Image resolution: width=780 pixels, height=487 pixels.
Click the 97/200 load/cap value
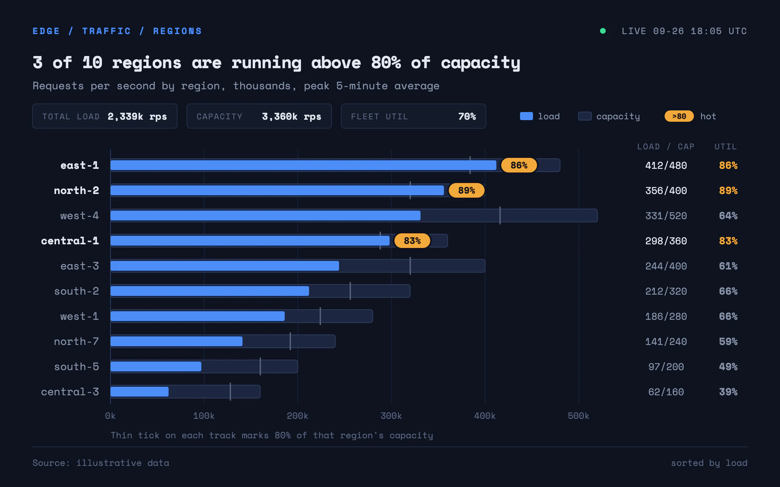click(666, 366)
